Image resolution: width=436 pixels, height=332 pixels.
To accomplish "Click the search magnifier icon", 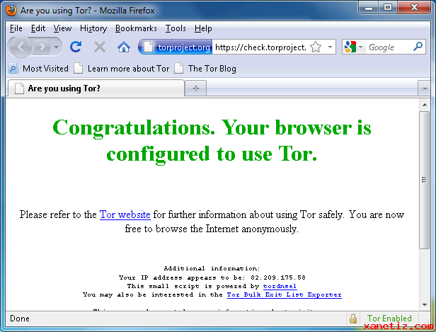I will (418, 47).
